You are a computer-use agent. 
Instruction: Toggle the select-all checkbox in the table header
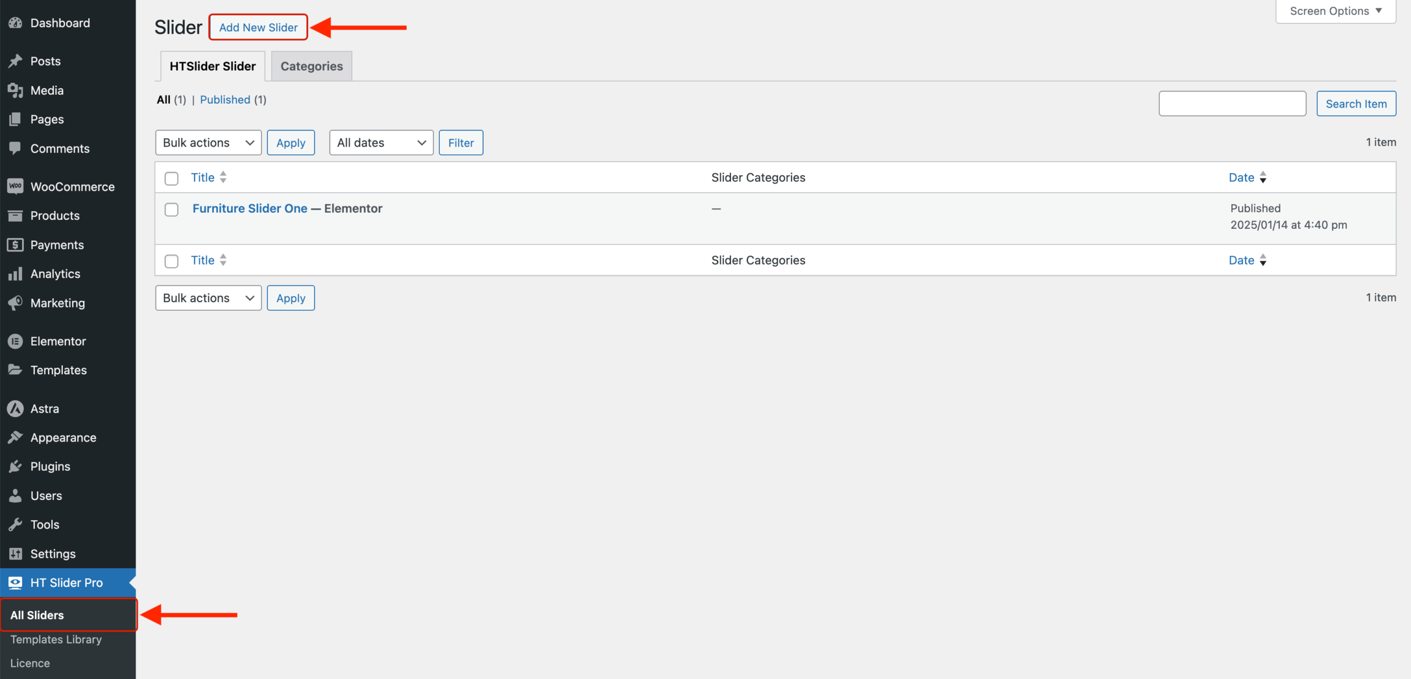(x=171, y=178)
